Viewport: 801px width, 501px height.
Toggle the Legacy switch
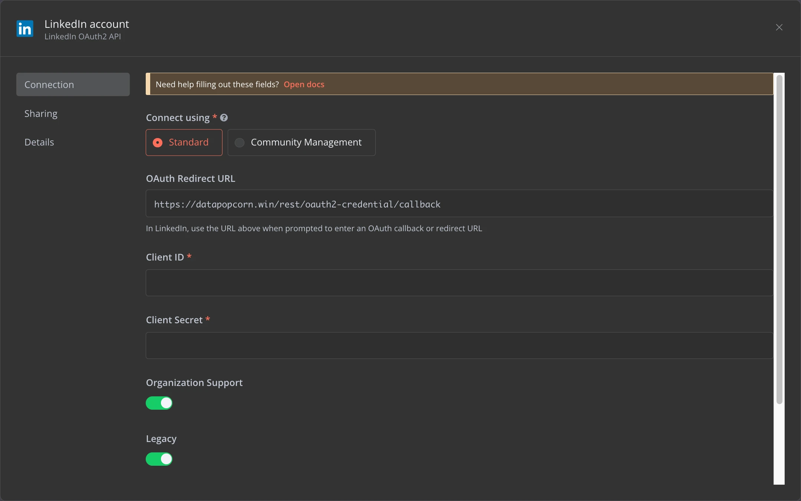coord(159,459)
